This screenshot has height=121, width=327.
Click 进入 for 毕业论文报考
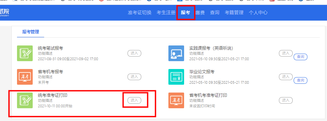[286, 77]
